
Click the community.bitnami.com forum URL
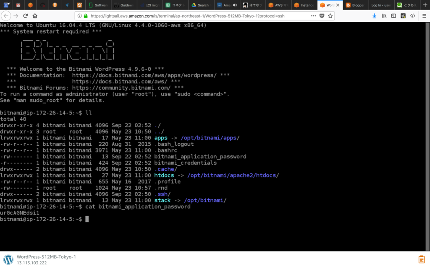121,88
